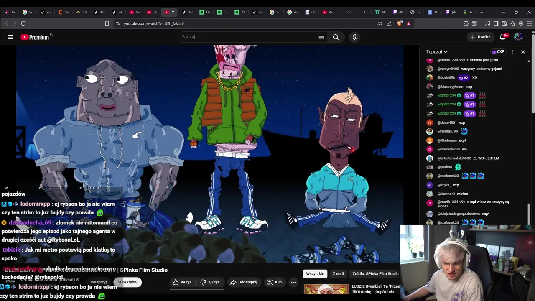Image resolution: width=535 pixels, height=301 pixels.
Task: Open Leo AI sparkle icon in toolbar
Action: point(512,23)
